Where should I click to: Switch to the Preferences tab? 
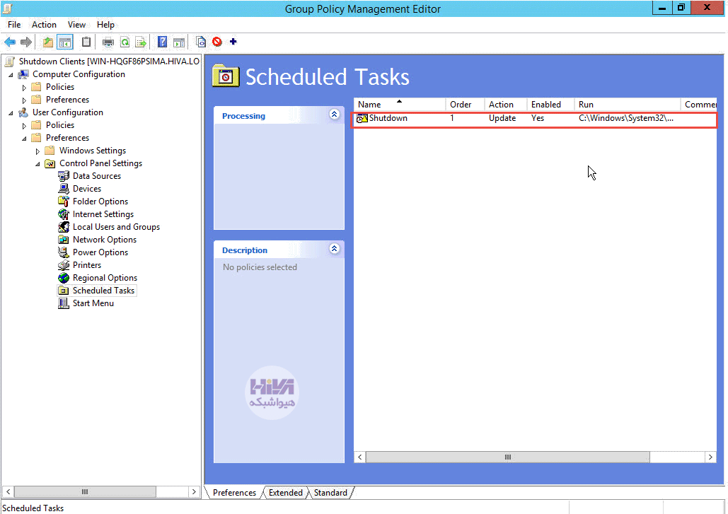[x=234, y=493]
